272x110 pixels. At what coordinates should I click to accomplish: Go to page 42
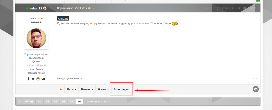click(47, 101)
